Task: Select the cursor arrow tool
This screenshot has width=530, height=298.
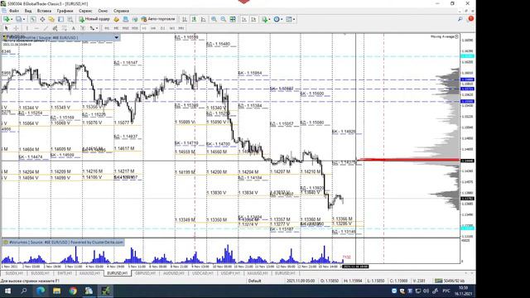Action: pyautogui.click(x=6, y=28)
